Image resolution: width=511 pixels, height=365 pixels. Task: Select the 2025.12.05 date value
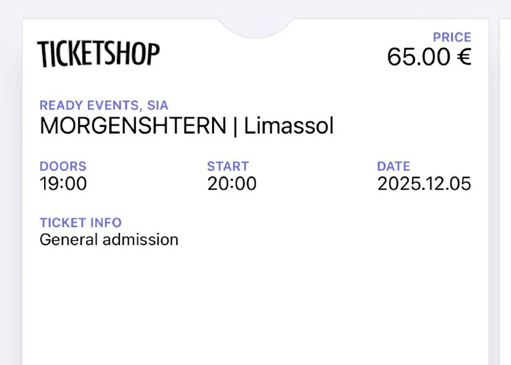(x=424, y=184)
